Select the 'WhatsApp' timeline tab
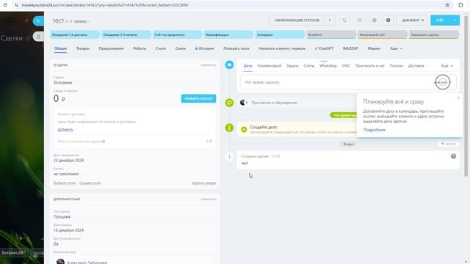Image resolution: width=470 pixels, height=264 pixels. pos(328,65)
